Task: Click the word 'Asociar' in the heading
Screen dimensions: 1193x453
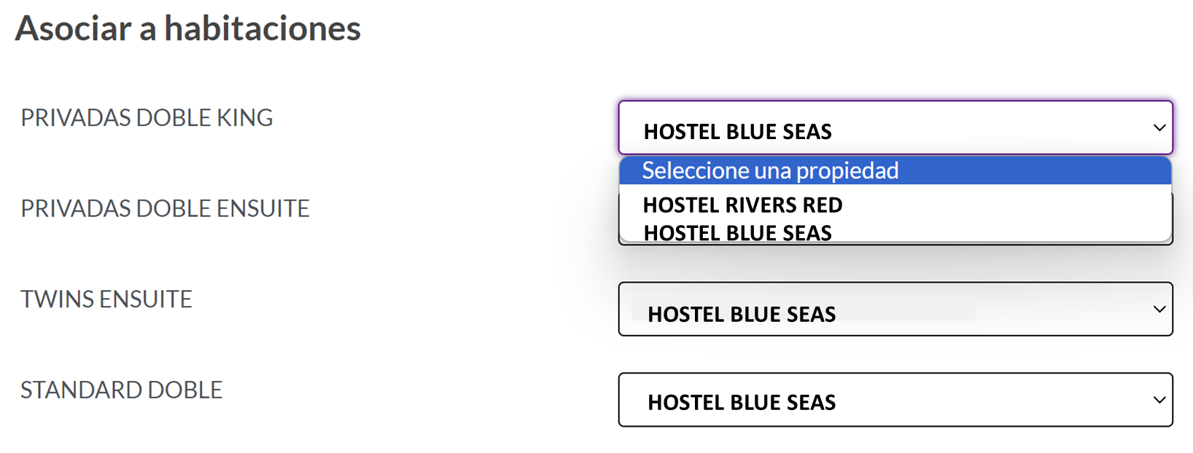Action: [73, 29]
